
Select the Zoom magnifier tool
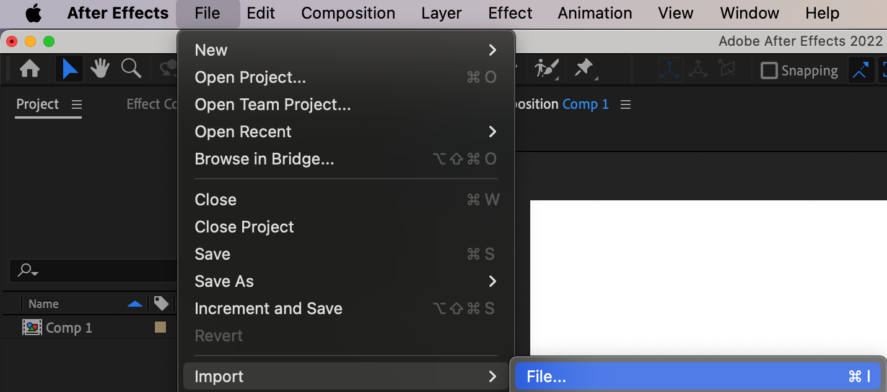131,69
